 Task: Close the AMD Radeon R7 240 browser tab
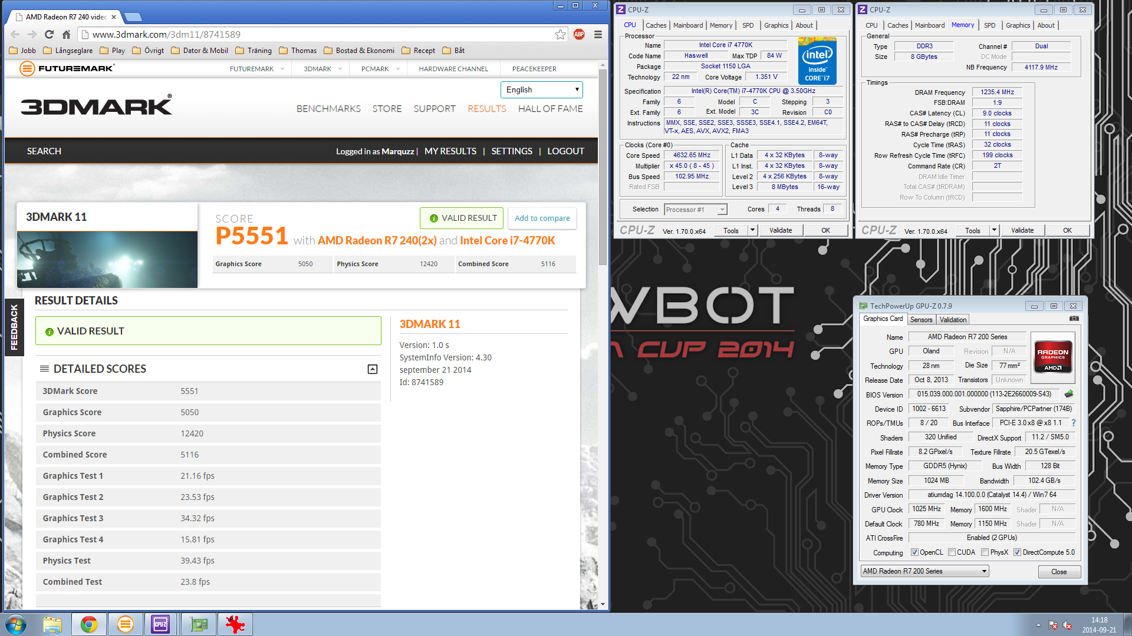click(114, 17)
